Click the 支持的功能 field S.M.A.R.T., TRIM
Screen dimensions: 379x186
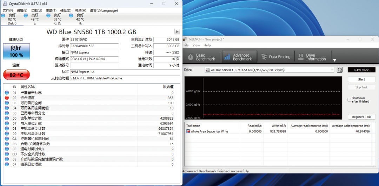[x=125, y=78]
